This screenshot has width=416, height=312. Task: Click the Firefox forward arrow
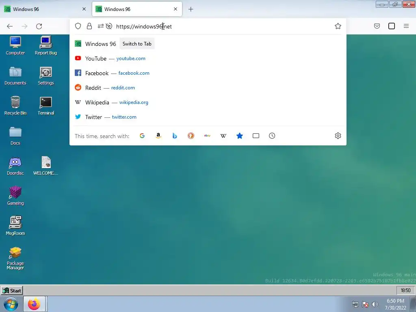tap(24, 26)
